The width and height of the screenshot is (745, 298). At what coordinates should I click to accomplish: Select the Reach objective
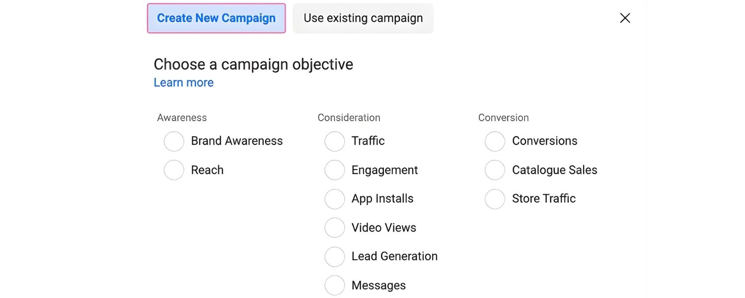(x=174, y=170)
